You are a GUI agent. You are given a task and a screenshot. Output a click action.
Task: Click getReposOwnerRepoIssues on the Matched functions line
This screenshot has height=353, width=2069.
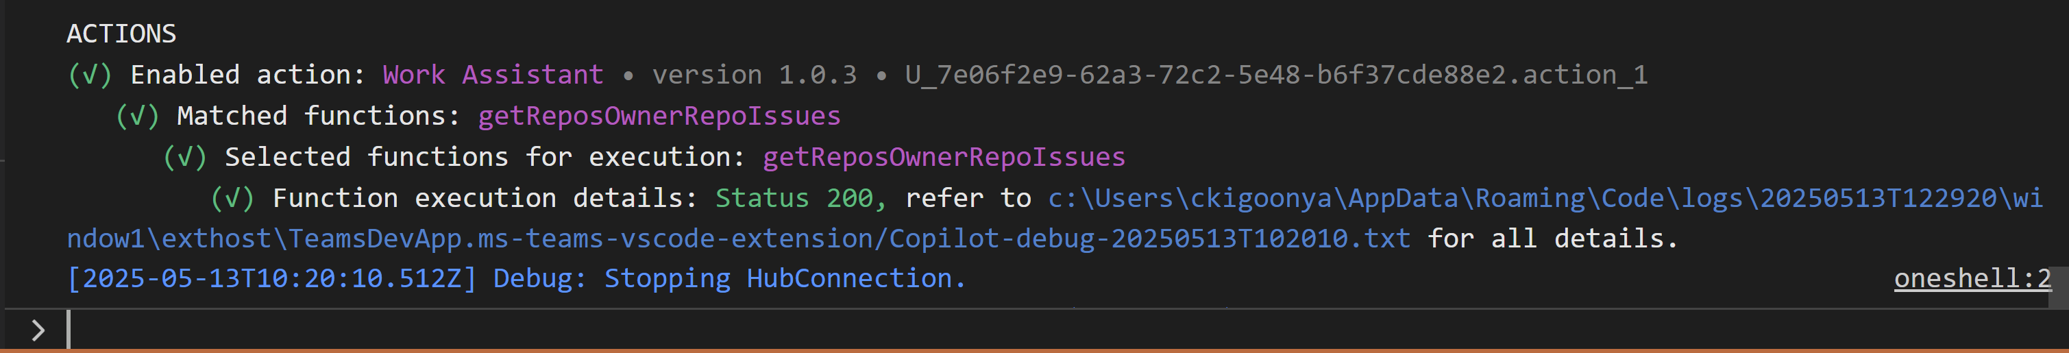[659, 116]
